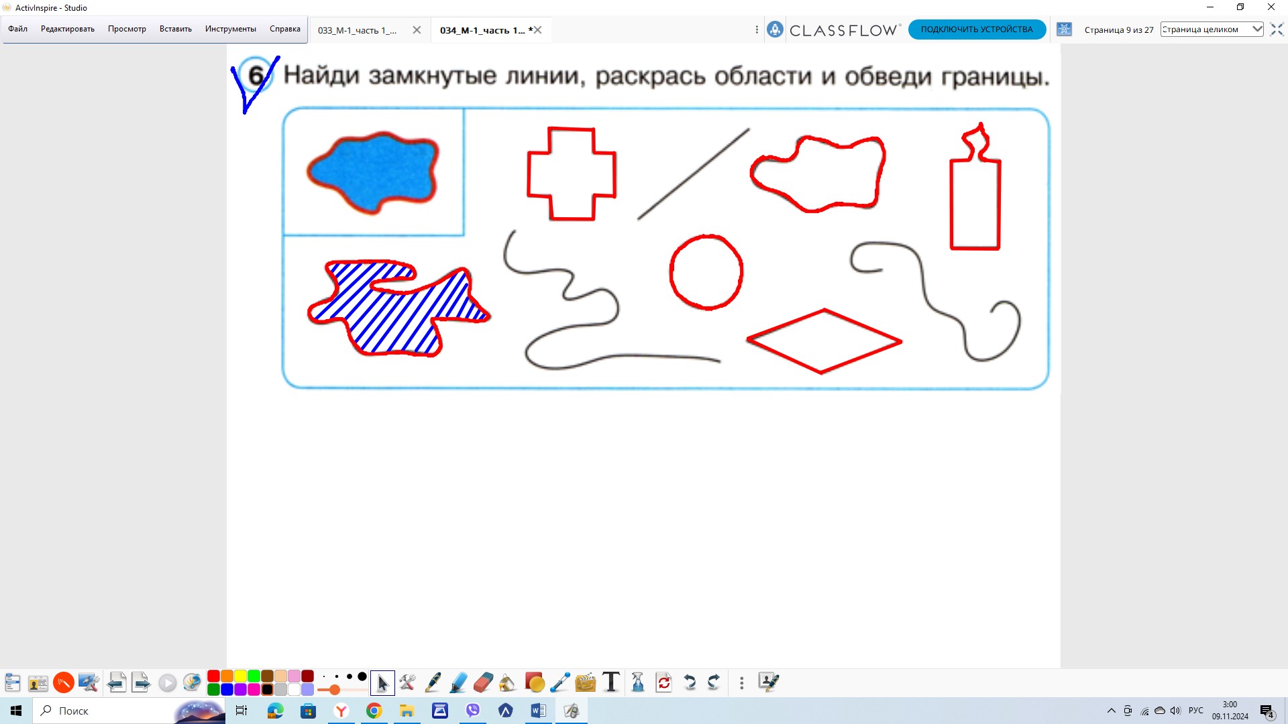Viewport: 1288px width, 724px height.
Task: Select the Text tool
Action: point(611,682)
